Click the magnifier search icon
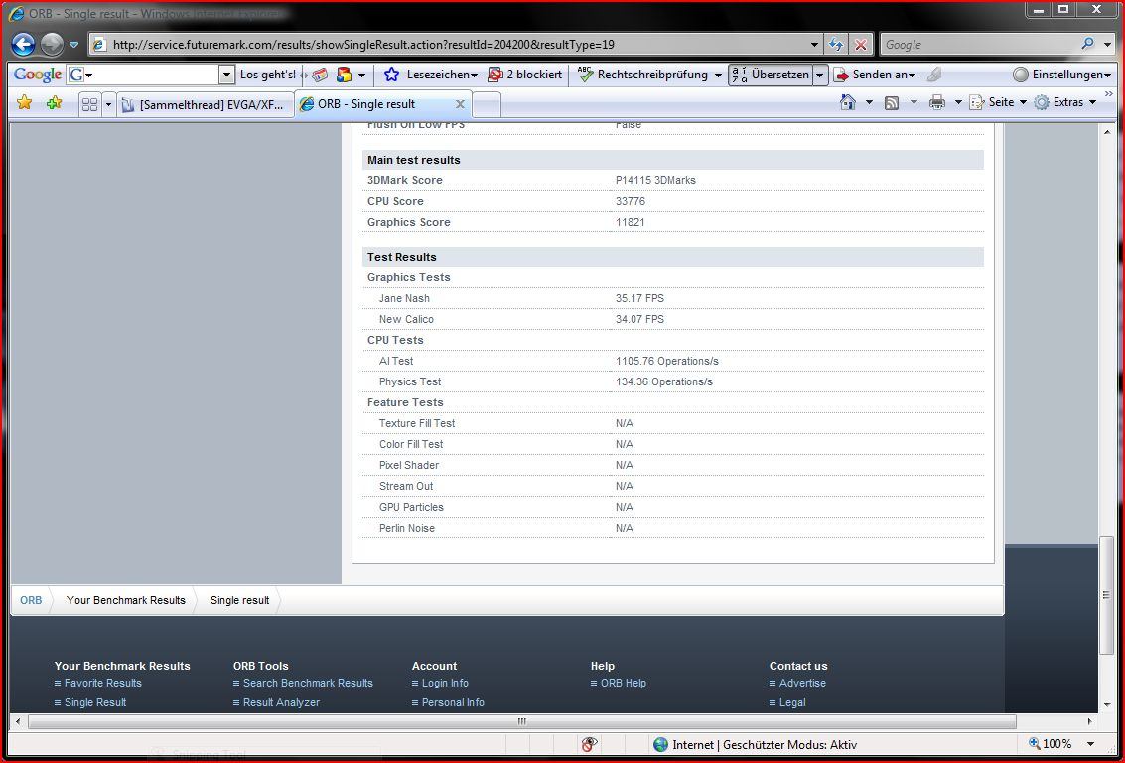The width and height of the screenshot is (1125, 763). 1088,45
